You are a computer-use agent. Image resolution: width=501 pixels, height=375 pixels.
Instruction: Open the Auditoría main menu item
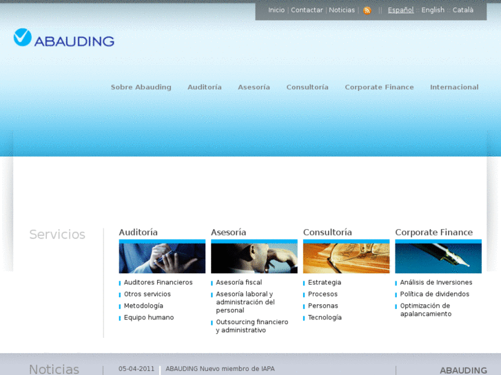(x=205, y=87)
